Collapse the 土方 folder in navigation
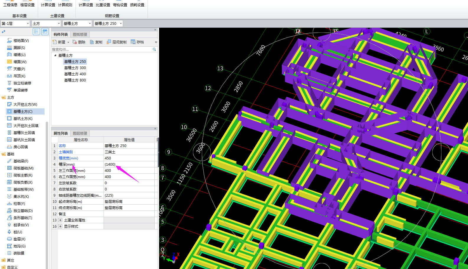 coord(4,97)
